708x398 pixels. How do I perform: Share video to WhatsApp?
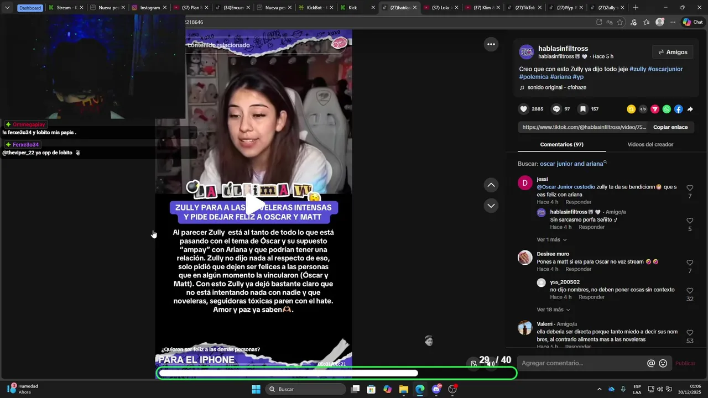[x=667, y=109]
